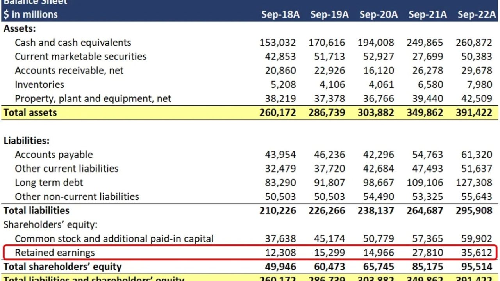Select the Sep-21A cash value 249,865
500x281 pixels.
425,43
